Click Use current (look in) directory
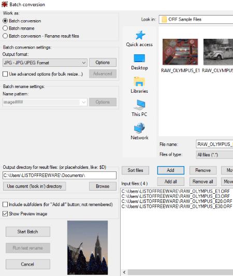This screenshot has height=276, width=233. coord(35,186)
